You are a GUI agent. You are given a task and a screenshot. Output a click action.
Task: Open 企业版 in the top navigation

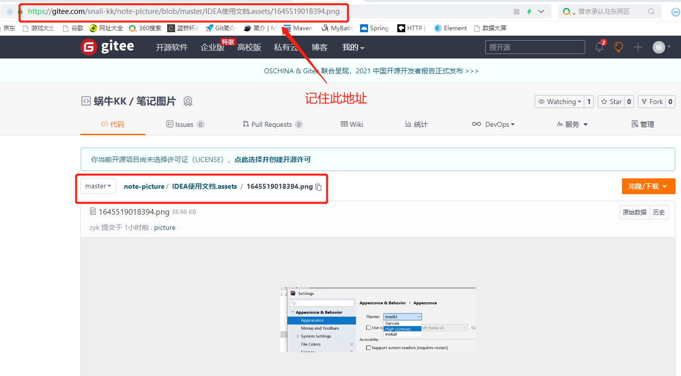(x=212, y=47)
